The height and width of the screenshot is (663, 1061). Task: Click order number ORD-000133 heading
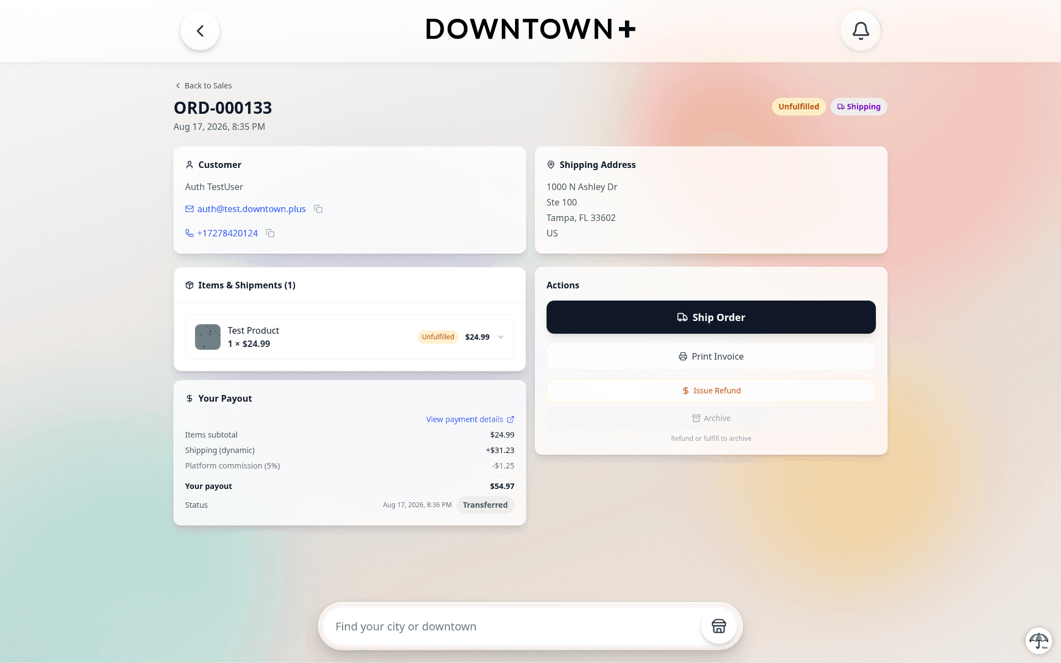coord(223,108)
